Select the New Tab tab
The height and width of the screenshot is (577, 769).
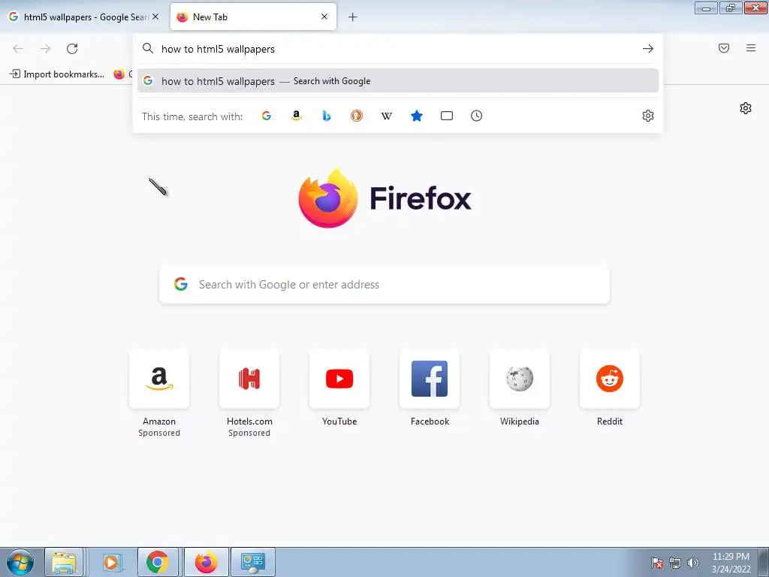[253, 17]
